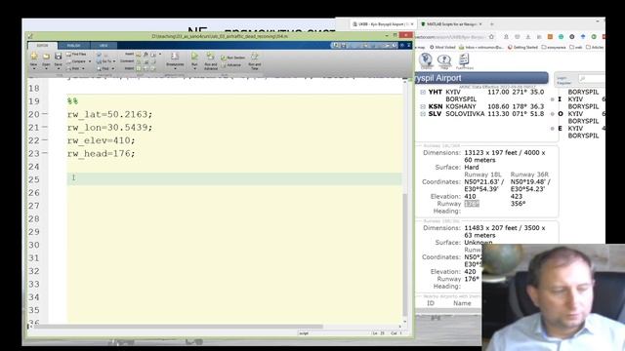Screen dimensions: 625x351
Task: Set breakpoint dash at line 23
Action: [x=45, y=153]
